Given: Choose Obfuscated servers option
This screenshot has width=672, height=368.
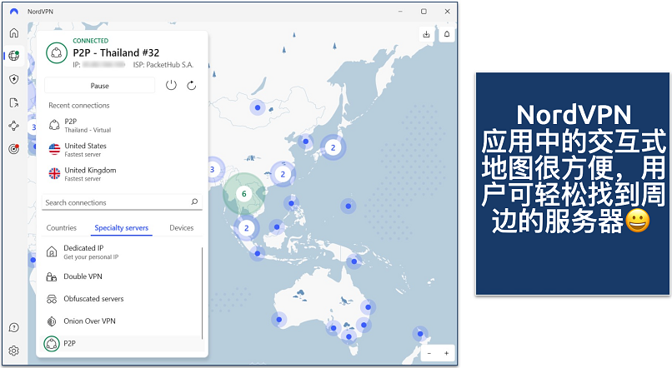Looking at the screenshot, I should 121,299.
